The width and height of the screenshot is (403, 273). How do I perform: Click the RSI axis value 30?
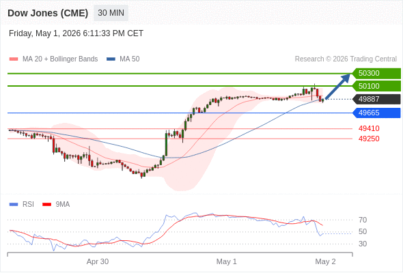pos(363,244)
